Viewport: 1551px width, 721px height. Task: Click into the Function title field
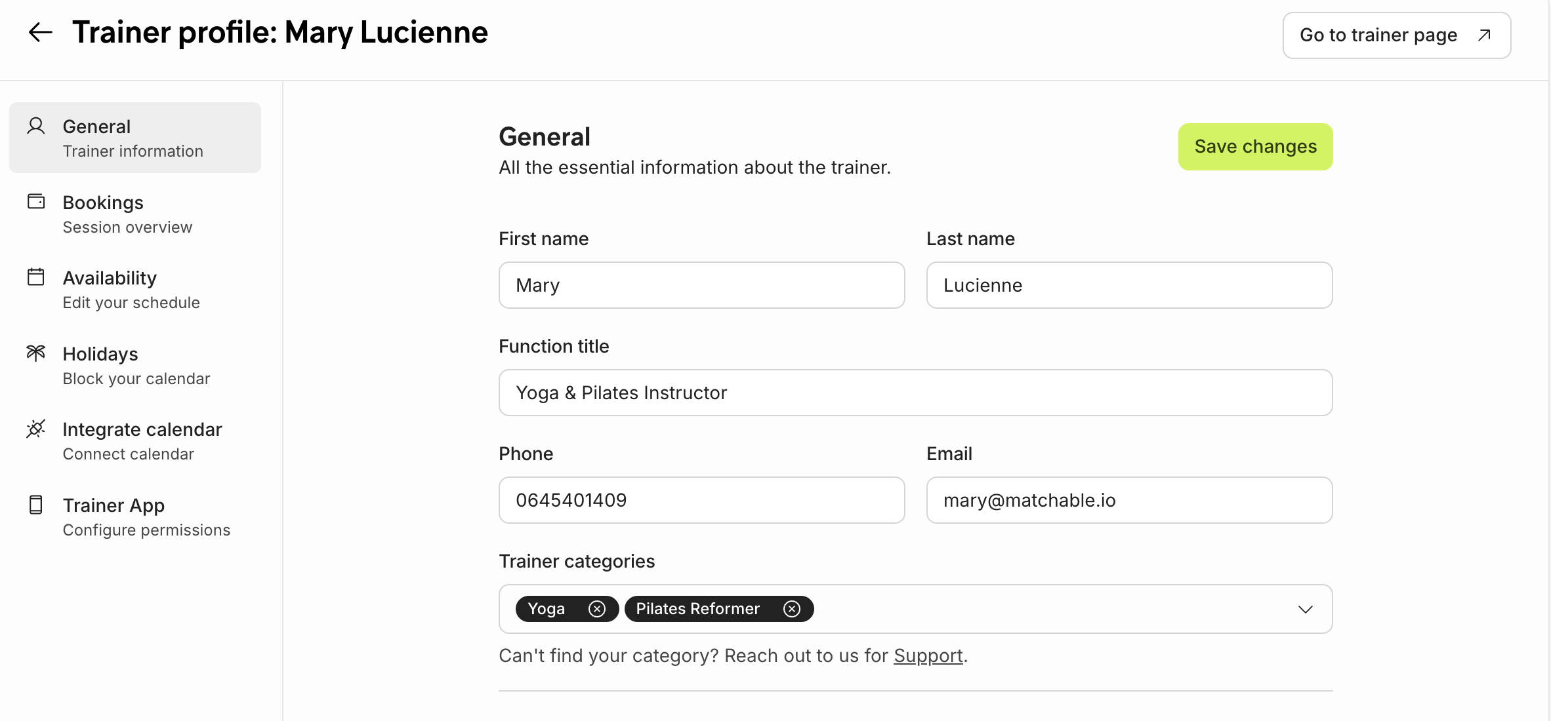pos(915,393)
